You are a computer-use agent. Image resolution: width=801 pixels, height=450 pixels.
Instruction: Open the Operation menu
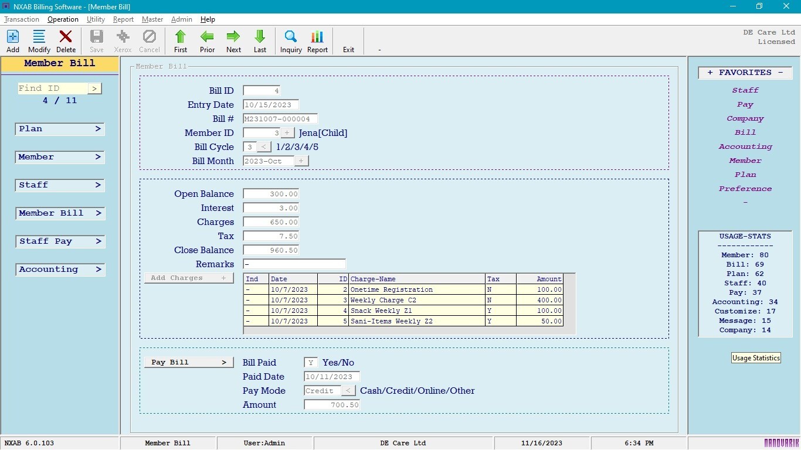pos(63,19)
